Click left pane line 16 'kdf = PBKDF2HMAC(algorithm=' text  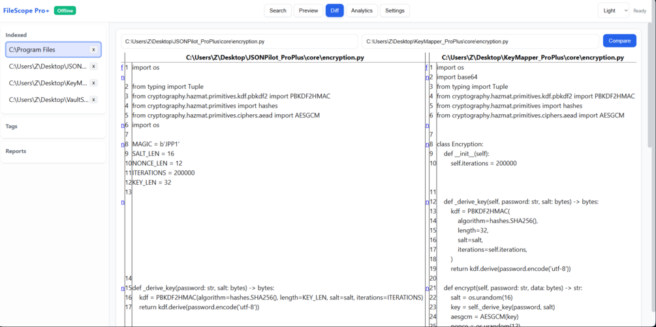(281, 298)
